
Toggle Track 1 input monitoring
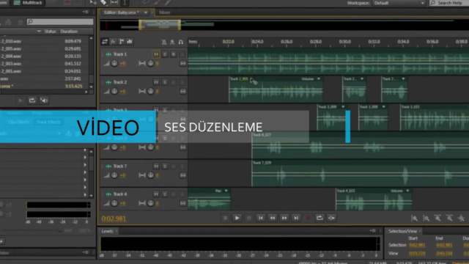tap(182, 54)
